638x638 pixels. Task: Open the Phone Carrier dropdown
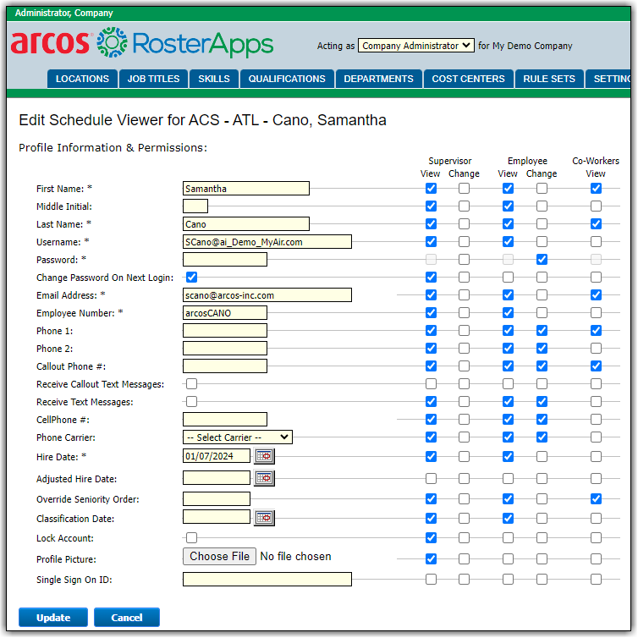[x=237, y=437]
